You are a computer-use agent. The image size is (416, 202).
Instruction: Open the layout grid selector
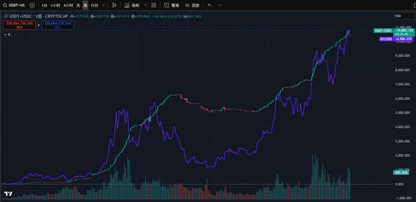click(154, 5)
